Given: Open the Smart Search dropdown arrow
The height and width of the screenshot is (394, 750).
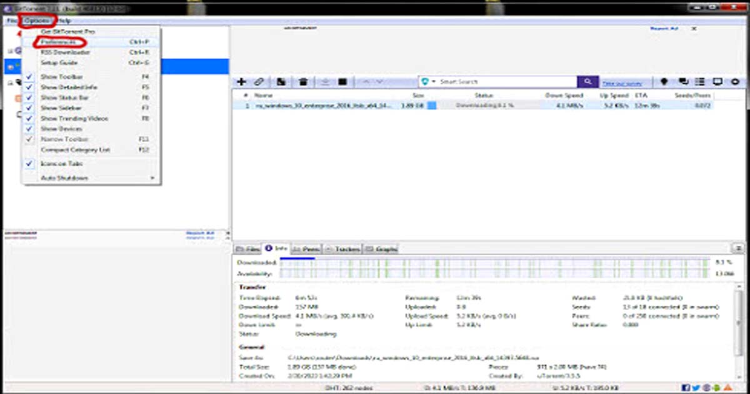Looking at the screenshot, I should coord(434,81).
